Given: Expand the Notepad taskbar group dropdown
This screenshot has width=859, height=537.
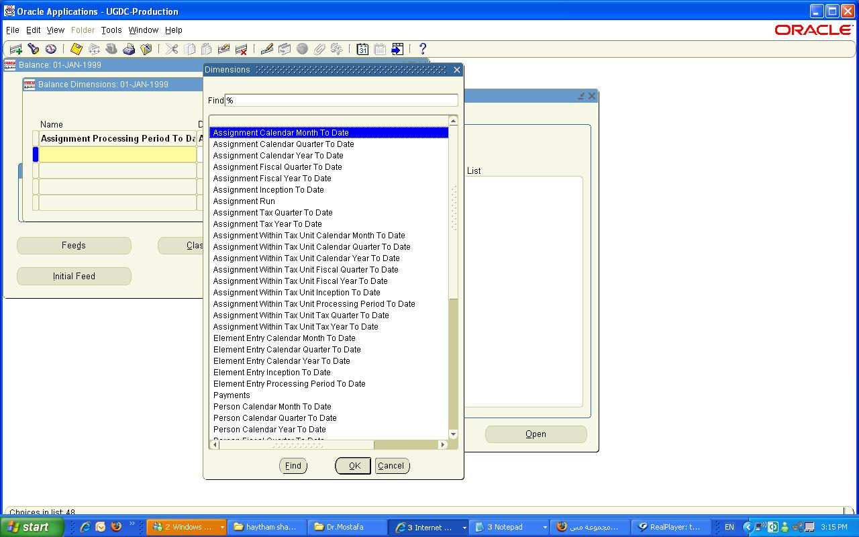Looking at the screenshot, I should pos(544,528).
